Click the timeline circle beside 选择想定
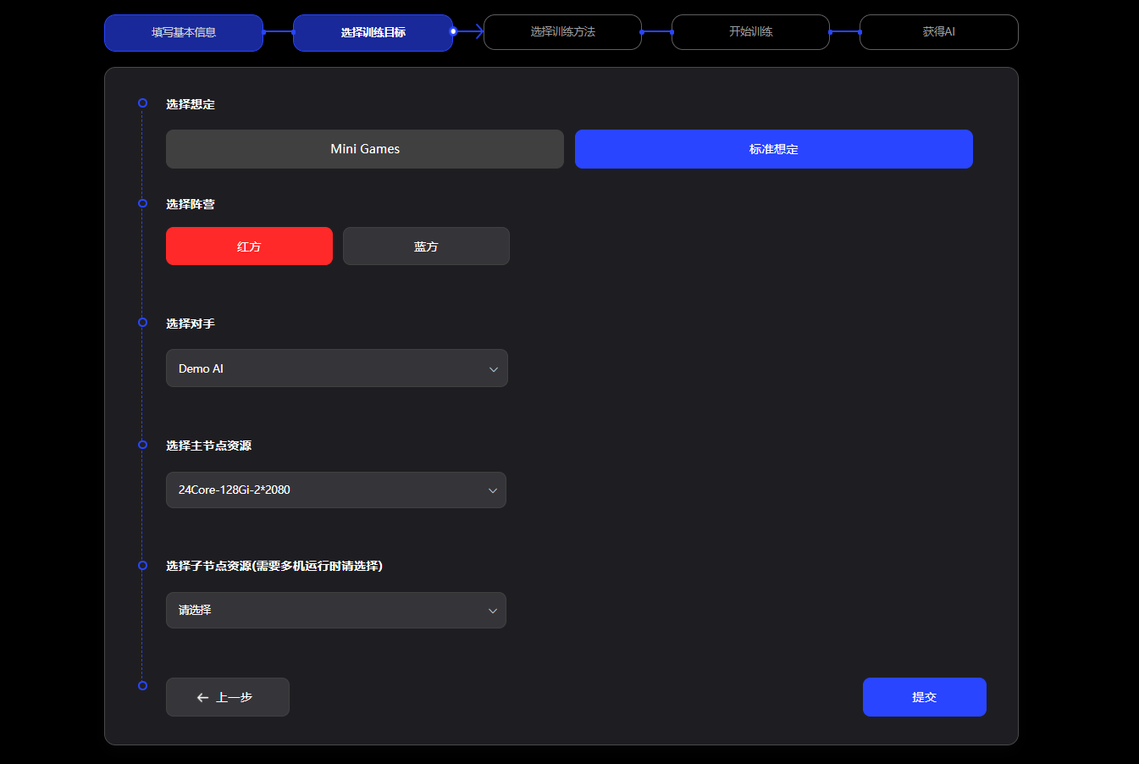The height and width of the screenshot is (764, 1139). [x=142, y=103]
